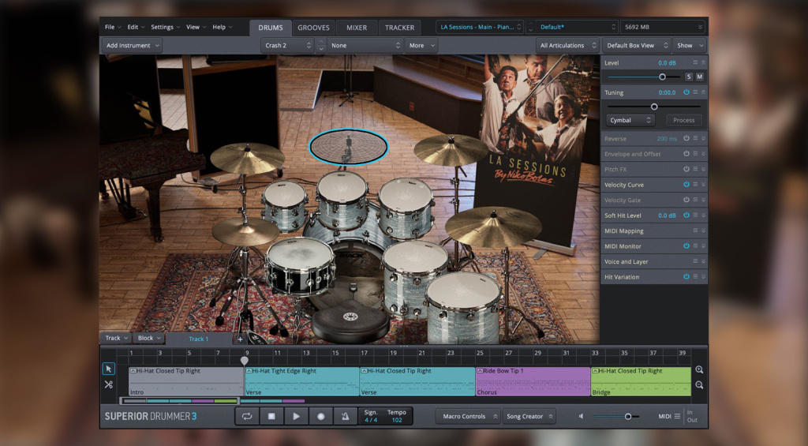
Task: Enable the Velocity Gate power button
Action: (x=686, y=200)
